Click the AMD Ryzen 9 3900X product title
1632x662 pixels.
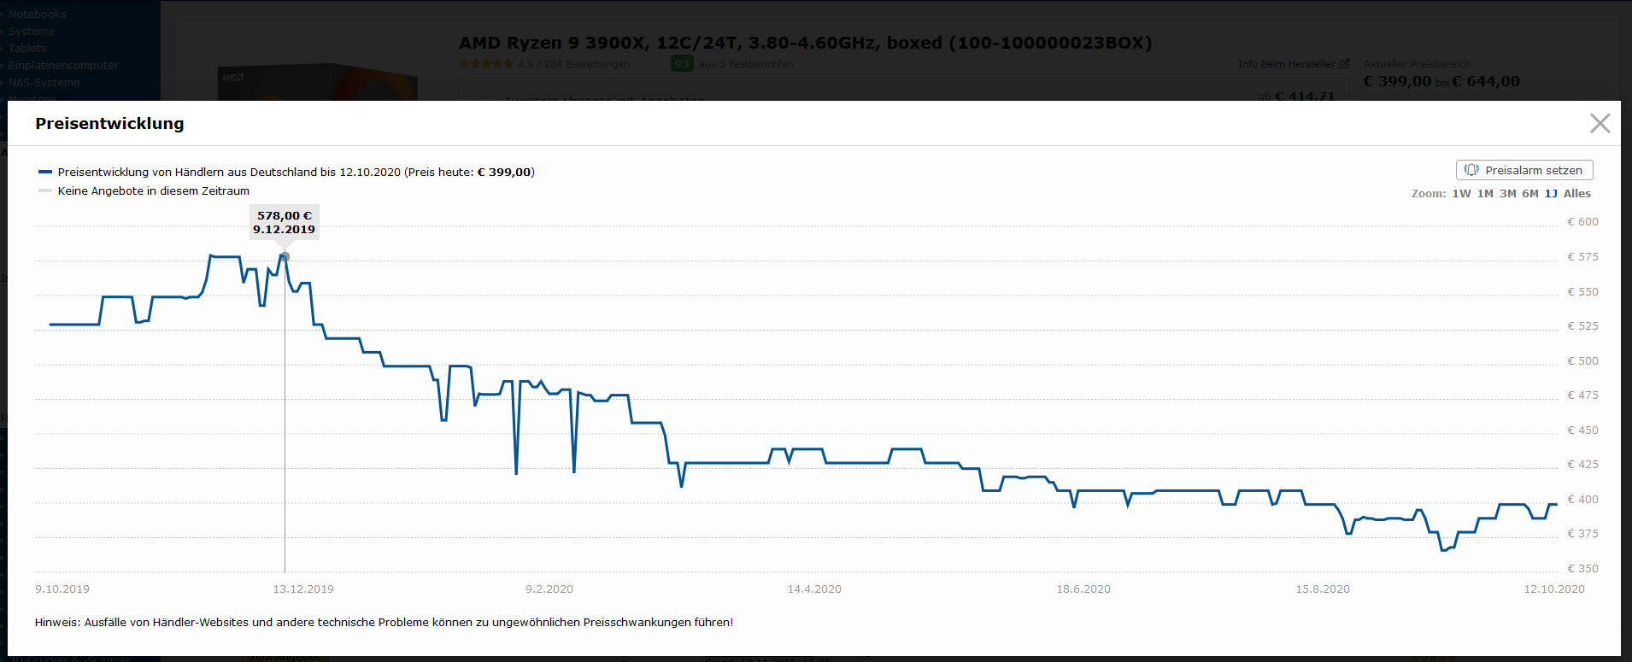[x=805, y=43]
